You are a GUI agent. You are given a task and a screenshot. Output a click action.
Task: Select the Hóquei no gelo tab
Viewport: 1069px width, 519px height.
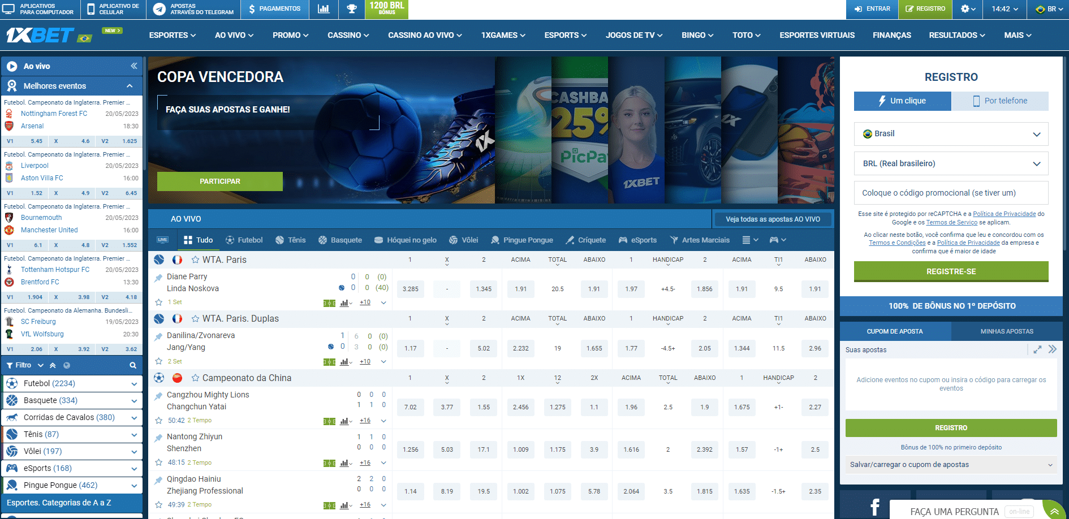[406, 240]
